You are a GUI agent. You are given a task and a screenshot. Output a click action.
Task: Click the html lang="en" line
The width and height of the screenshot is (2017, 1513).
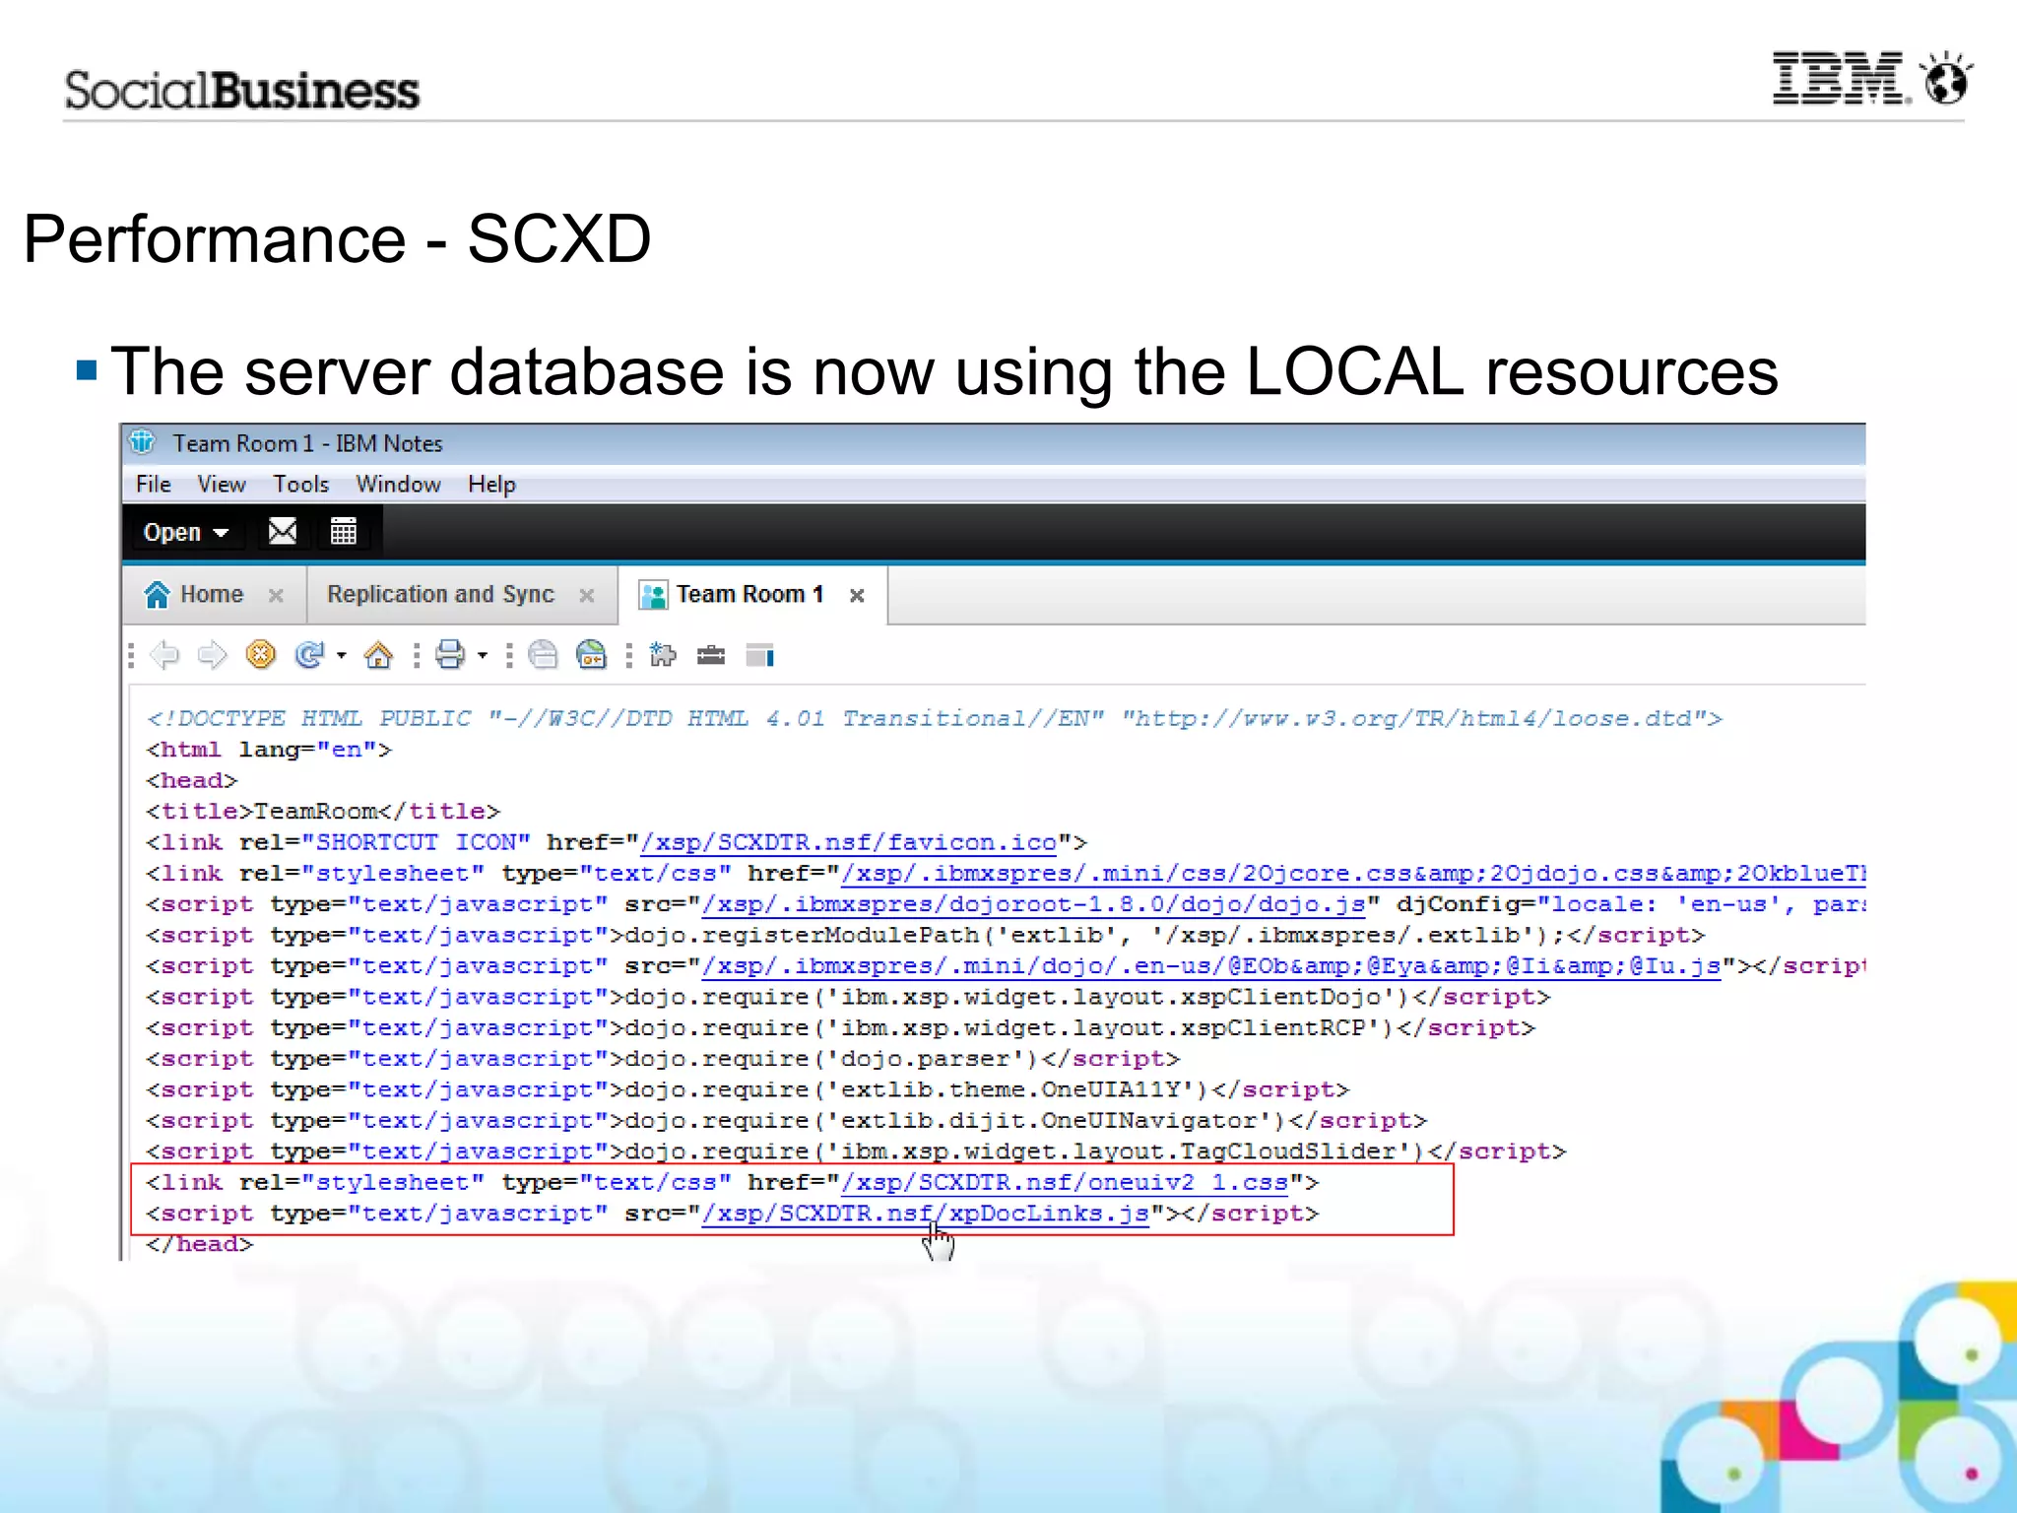pos(269,750)
